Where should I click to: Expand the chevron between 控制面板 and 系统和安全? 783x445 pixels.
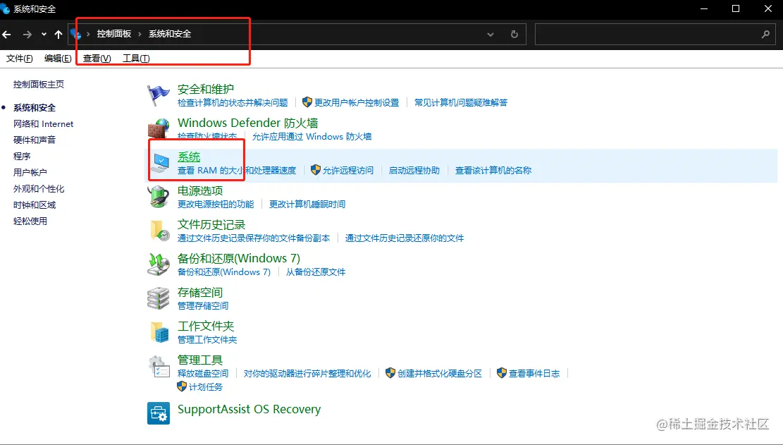(x=140, y=34)
